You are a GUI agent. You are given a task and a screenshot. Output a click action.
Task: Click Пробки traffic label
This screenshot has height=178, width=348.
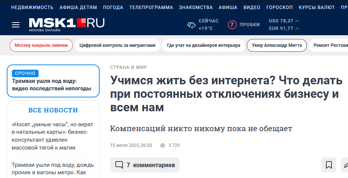249,25
